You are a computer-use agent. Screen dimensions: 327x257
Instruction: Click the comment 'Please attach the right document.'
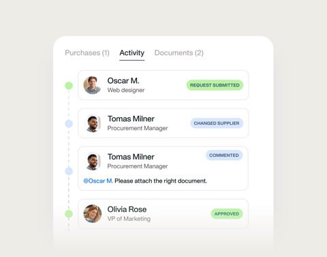point(161,181)
